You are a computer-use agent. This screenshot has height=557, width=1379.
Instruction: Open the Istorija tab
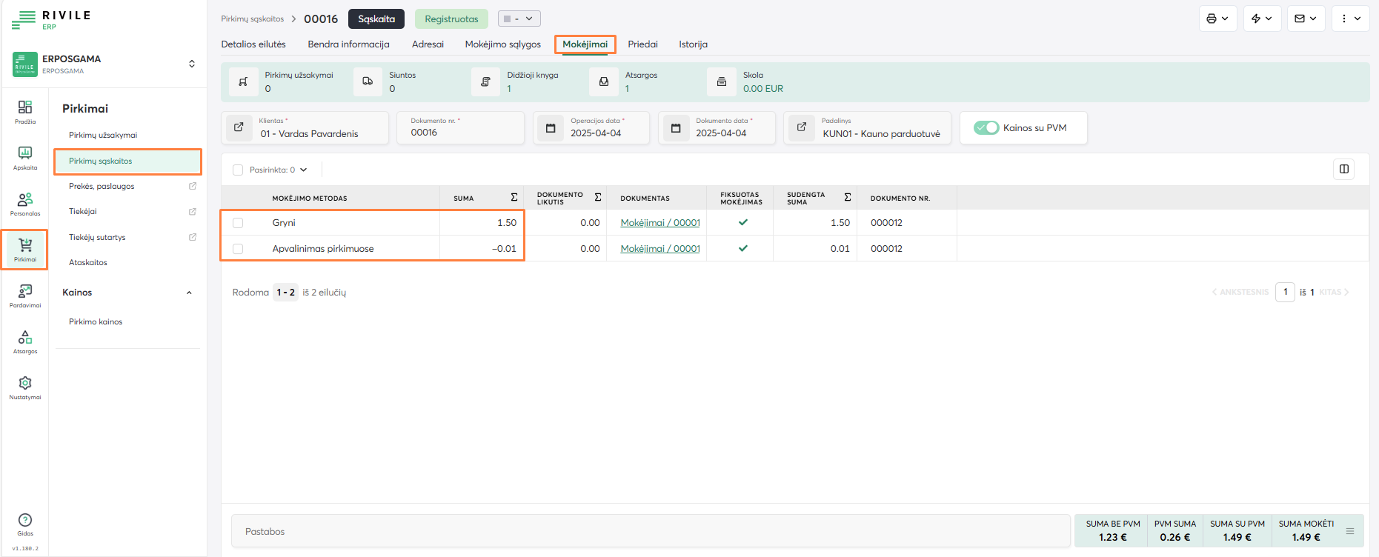693,44
